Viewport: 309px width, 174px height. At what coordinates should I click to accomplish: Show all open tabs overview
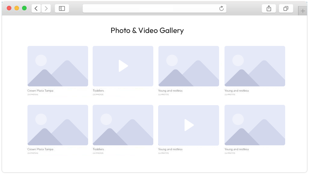pyautogui.click(x=286, y=8)
